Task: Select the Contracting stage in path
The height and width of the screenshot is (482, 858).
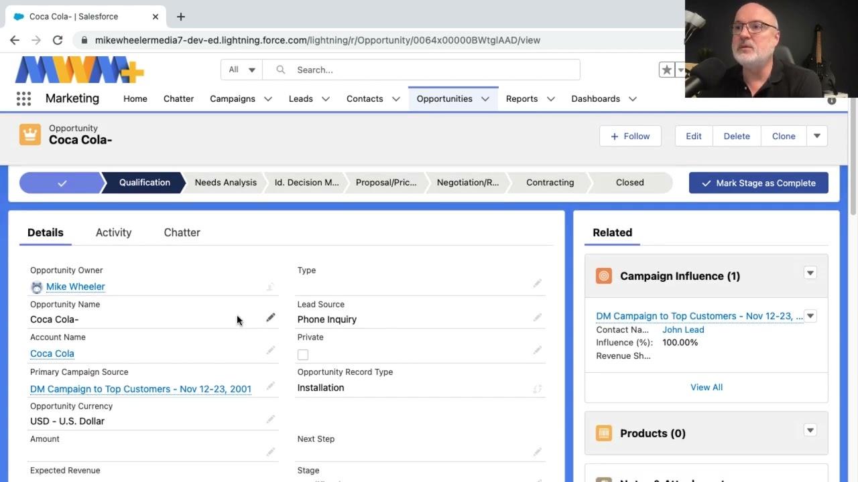Action: point(550,182)
